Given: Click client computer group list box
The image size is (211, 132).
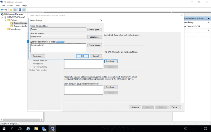Looking at the screenshot, I should pyautogui.click(x=83, y=90).
